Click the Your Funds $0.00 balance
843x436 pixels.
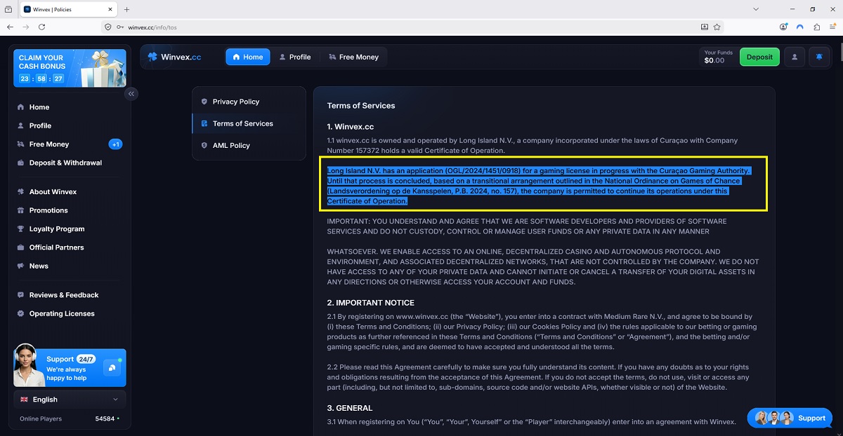click(x=718, y=57)
